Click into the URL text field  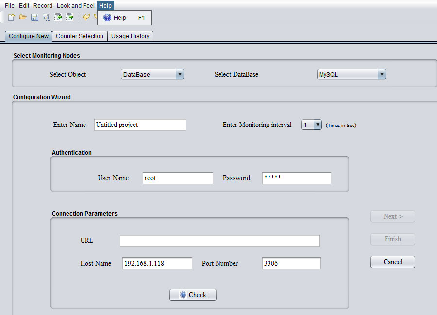tap(219, 240)
